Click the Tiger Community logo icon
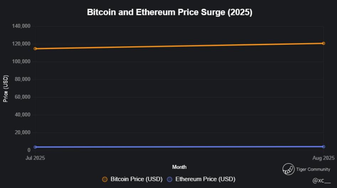 point(288,169)
